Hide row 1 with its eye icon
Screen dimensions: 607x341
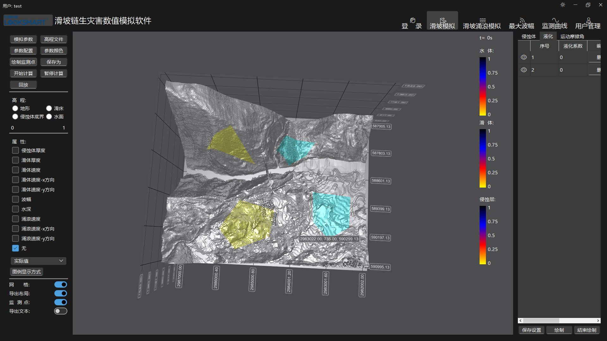click(x=524, y=57)
